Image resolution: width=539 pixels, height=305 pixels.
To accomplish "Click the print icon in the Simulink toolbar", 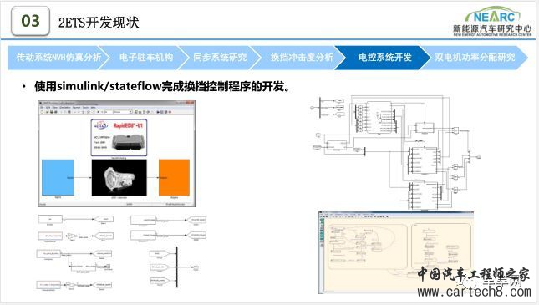I will click(56, 112).
